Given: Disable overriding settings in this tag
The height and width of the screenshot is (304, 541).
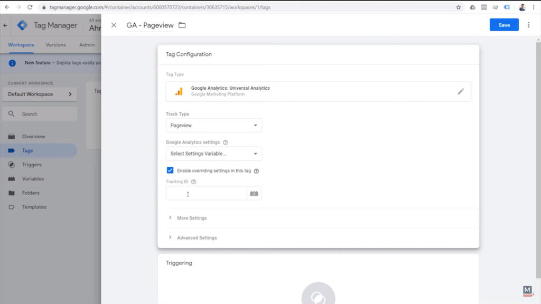Looking at the screenshot, I should (x=170, y=170).
